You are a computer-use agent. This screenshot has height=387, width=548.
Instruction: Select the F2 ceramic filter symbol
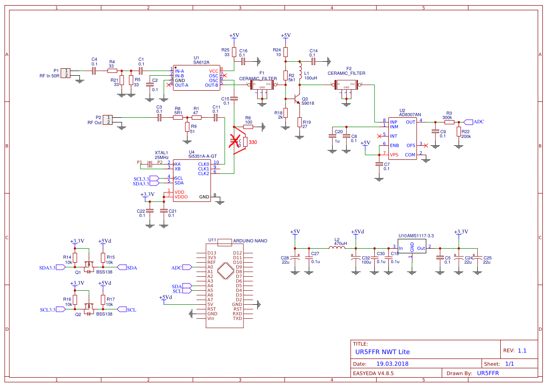click(346, 85)
